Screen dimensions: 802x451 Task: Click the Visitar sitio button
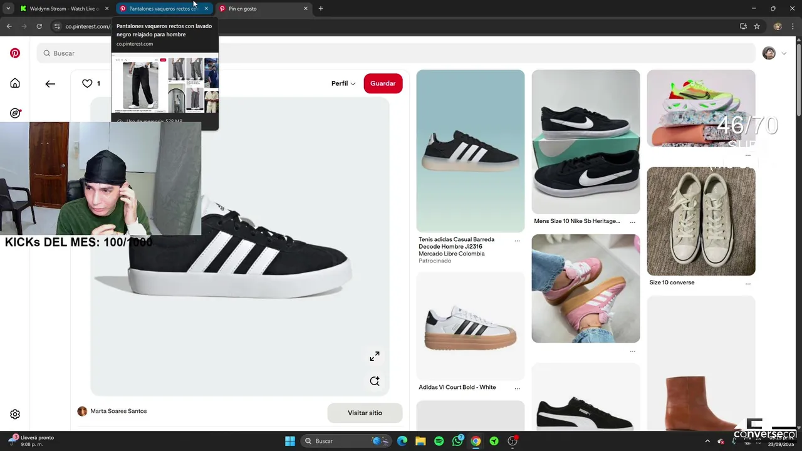tap(365, 413)
